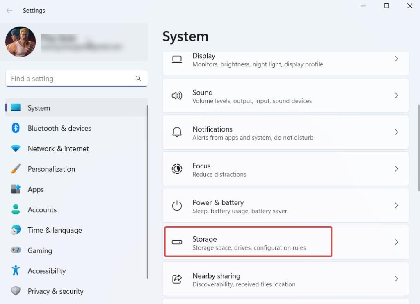Select Personalization brush icon
The width and height of the screenshot is (420, 304).
coord(16,168)
